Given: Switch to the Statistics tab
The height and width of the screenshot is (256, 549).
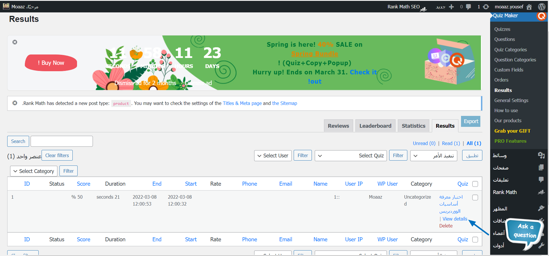Looking at the screenshot, I should pyautogui.click(x=413, y=126).
